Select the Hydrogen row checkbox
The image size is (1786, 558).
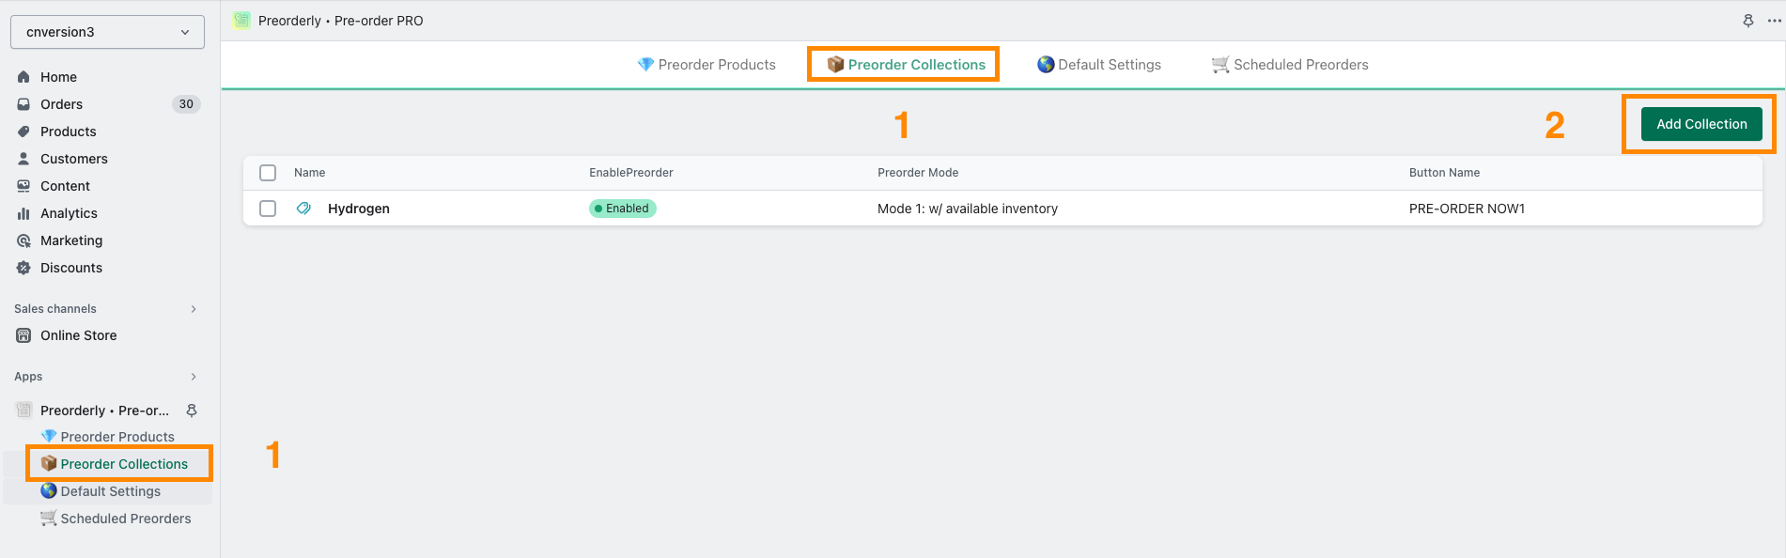tap(268, 209)
